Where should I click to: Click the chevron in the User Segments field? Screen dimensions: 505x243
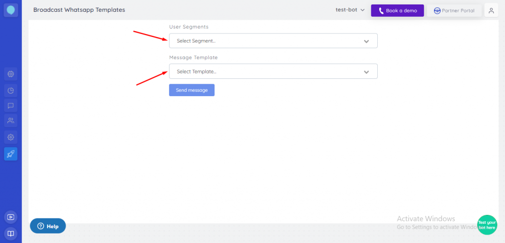tap(366, 41)
